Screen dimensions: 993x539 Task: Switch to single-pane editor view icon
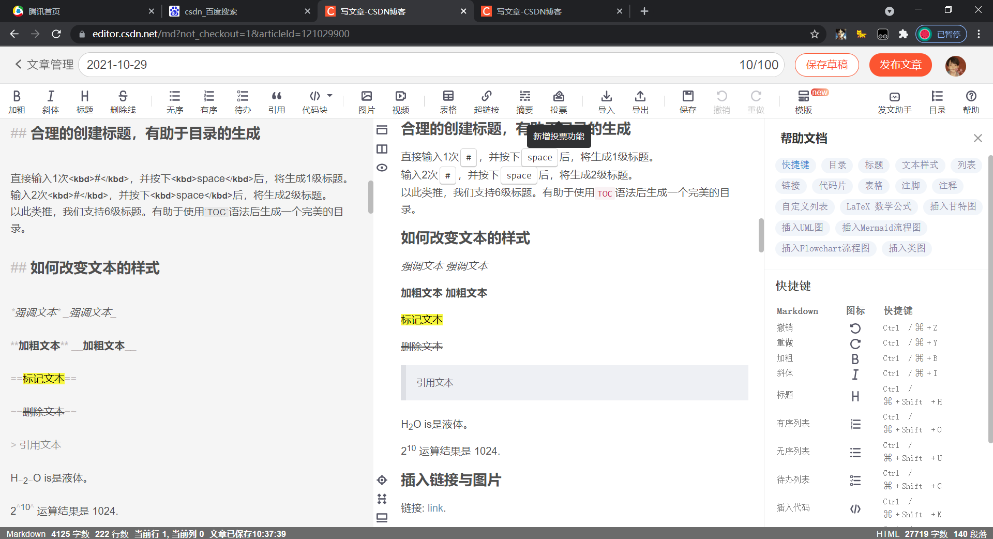(382, 130)
